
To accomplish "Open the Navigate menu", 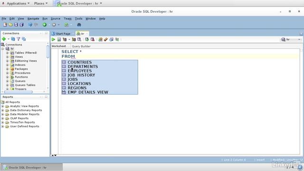I will pos(33,19).
